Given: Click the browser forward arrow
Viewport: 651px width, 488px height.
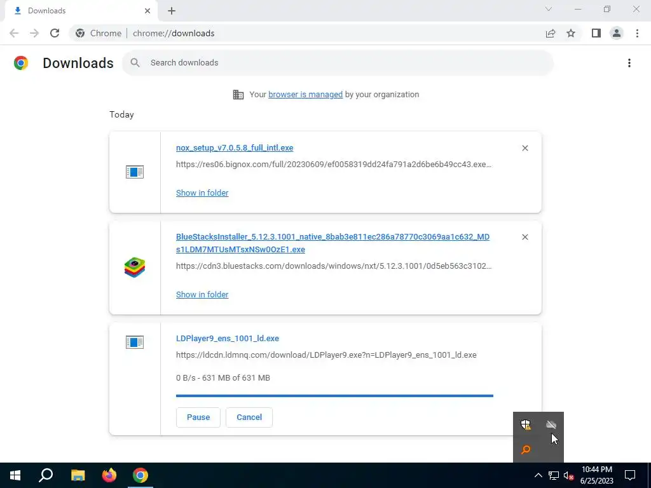Looking at the screenshot, I should pyautogui.click(x=34, y=33).
